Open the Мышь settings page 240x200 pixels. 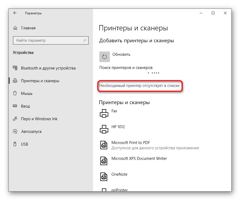coord(27,94)
